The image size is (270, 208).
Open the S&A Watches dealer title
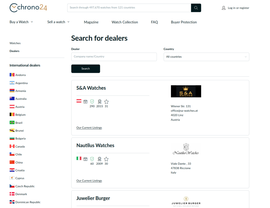[91, 88]
